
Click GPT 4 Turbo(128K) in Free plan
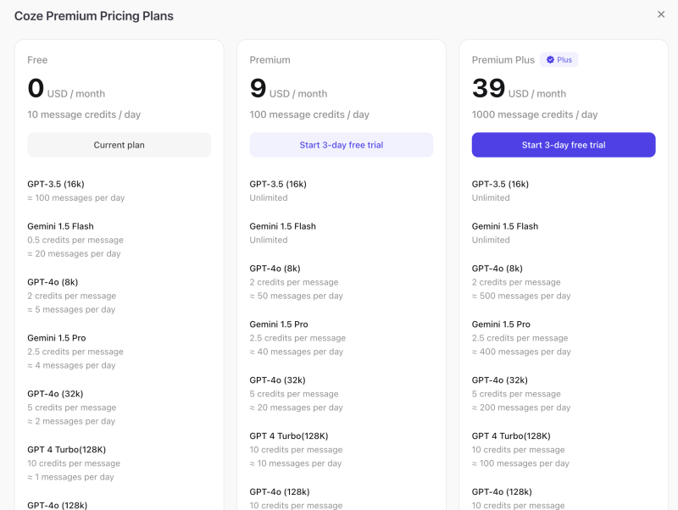coord(67,450)
